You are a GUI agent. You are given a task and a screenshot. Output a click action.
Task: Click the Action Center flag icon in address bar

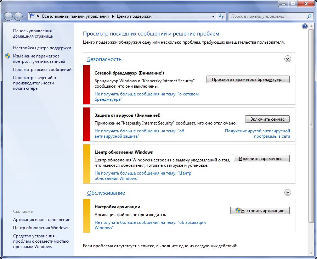coord(32,16)
